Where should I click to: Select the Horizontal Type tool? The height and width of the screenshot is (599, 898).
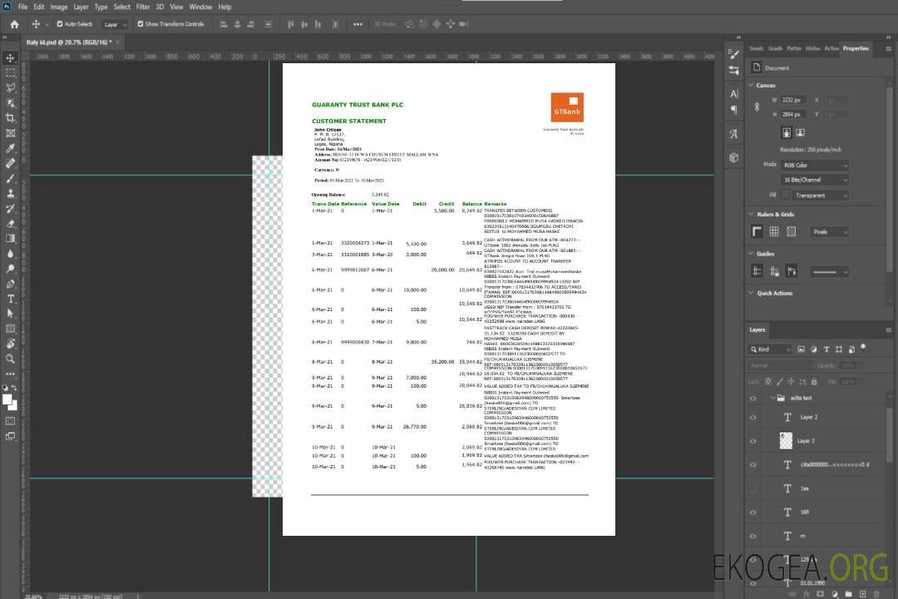pos(10,299)
